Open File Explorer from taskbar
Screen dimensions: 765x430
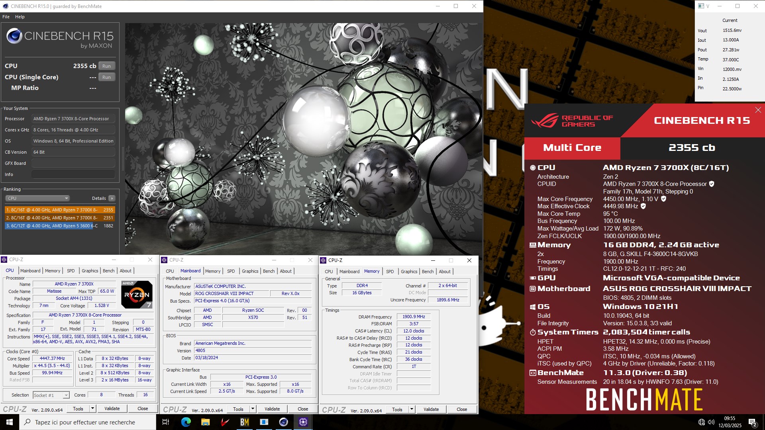click(x=205, y=422)
